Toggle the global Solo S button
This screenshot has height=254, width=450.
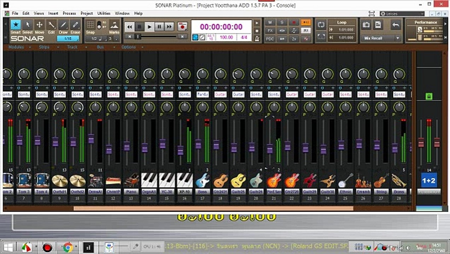[282, 22]
